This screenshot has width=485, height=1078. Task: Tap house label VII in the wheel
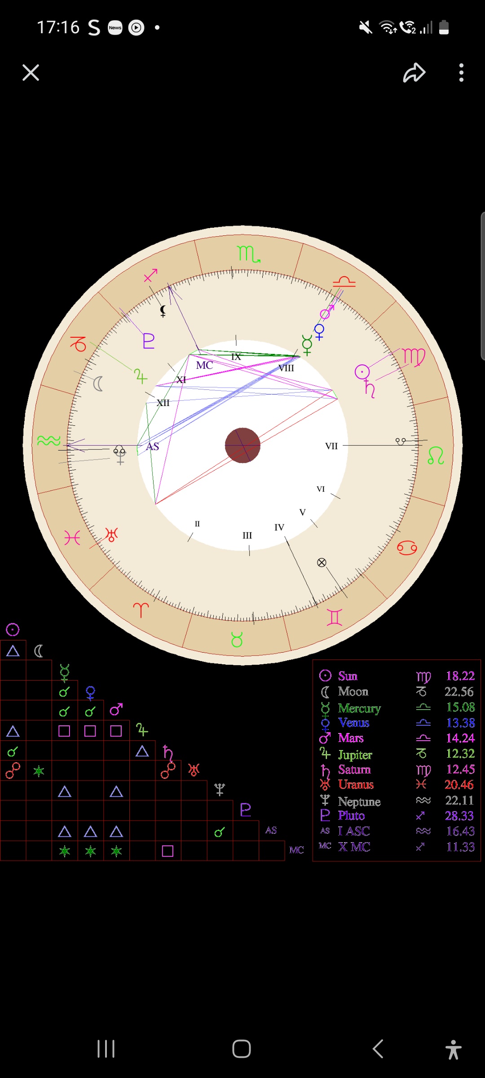[331, 446]
